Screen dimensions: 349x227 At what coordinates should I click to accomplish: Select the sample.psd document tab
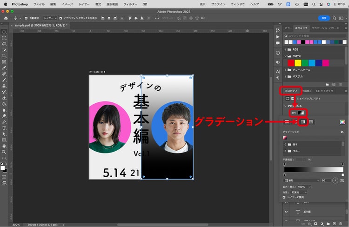pyautogui.click(x=41, y=26)
